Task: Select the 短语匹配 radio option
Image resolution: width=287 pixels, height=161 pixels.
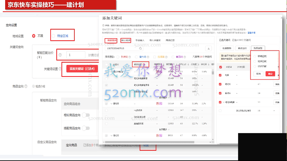Action: pyautogui.click(x=254, y=61)
